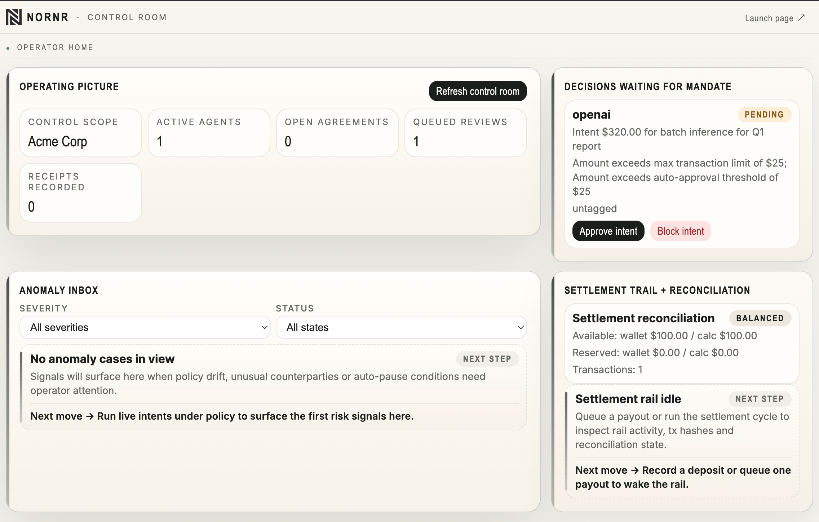819x522 pixels.
Task: Click the NEXT STEP pill on Settlement rail idle
Action: pos(761,399)
